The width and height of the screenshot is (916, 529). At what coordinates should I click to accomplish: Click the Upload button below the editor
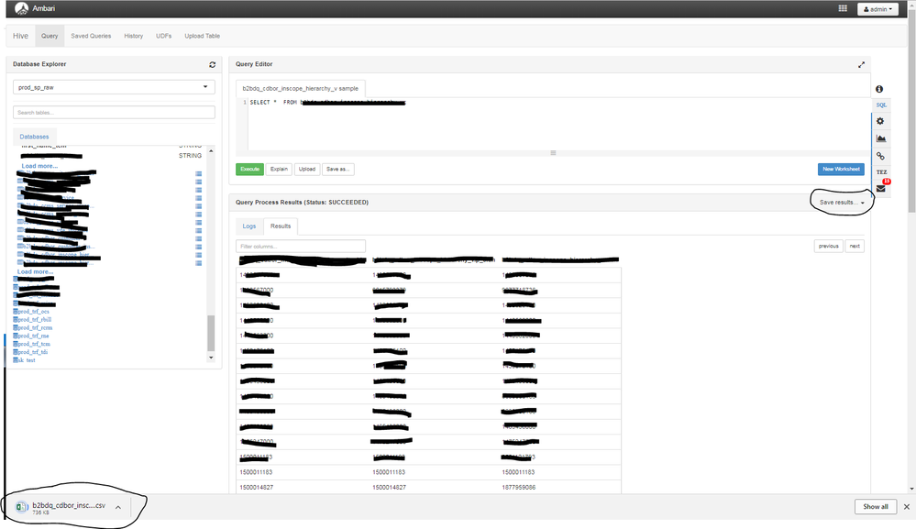click(306, 170)
